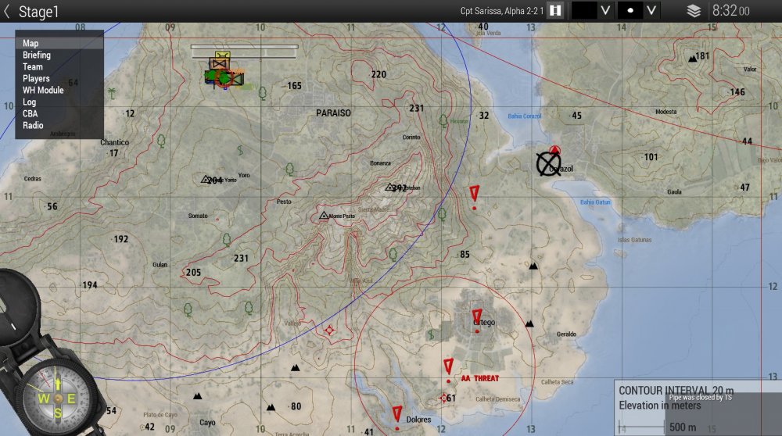This screenshot has width=782, height=436.
Task: Click the map textures toggle icon
Action: 555,11
